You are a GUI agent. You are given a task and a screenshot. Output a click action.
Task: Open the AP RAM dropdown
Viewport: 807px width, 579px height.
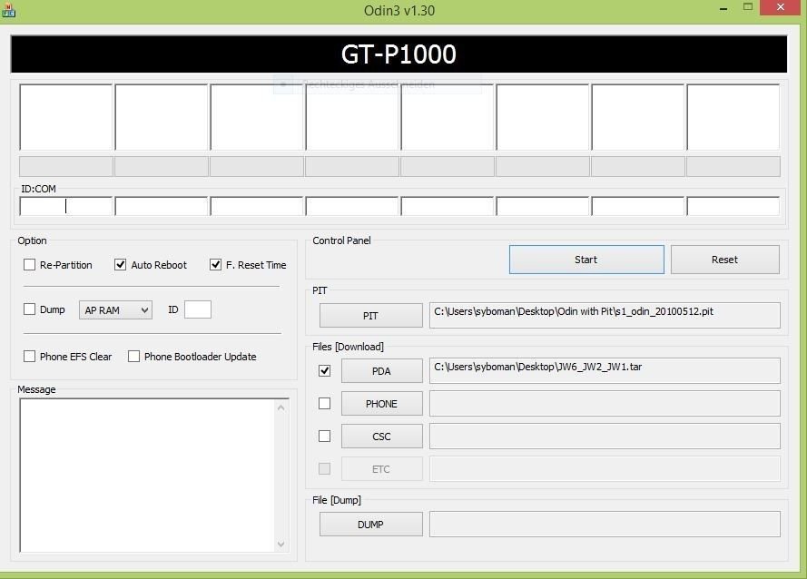tap(115, 309)
